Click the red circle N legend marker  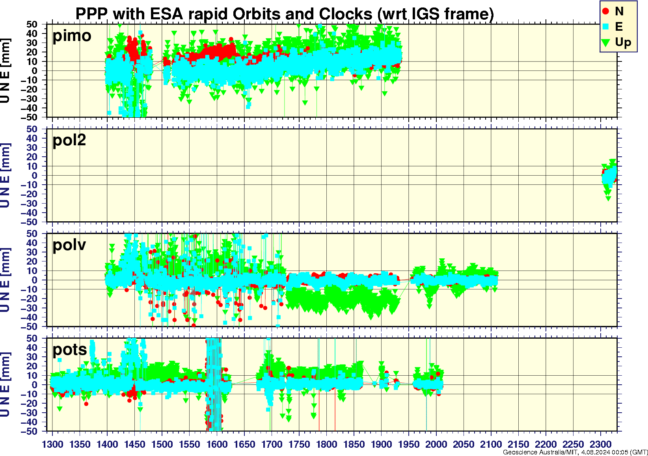click(606, 11)
